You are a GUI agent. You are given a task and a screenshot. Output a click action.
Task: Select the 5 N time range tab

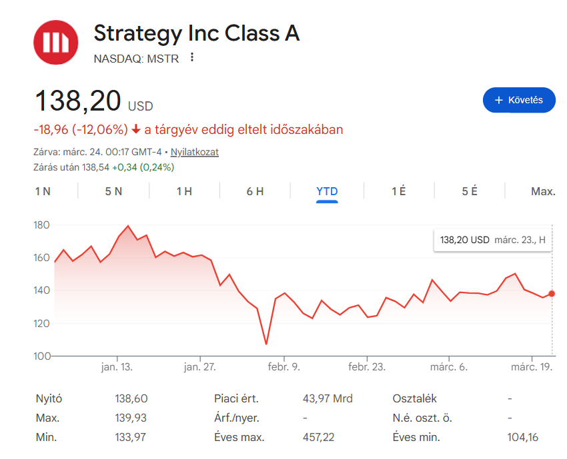pyautogui.click(x=113, y=191)
